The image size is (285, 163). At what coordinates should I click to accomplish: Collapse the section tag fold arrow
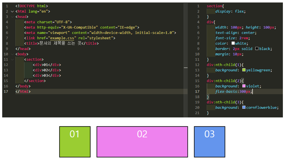click(12, 59)
